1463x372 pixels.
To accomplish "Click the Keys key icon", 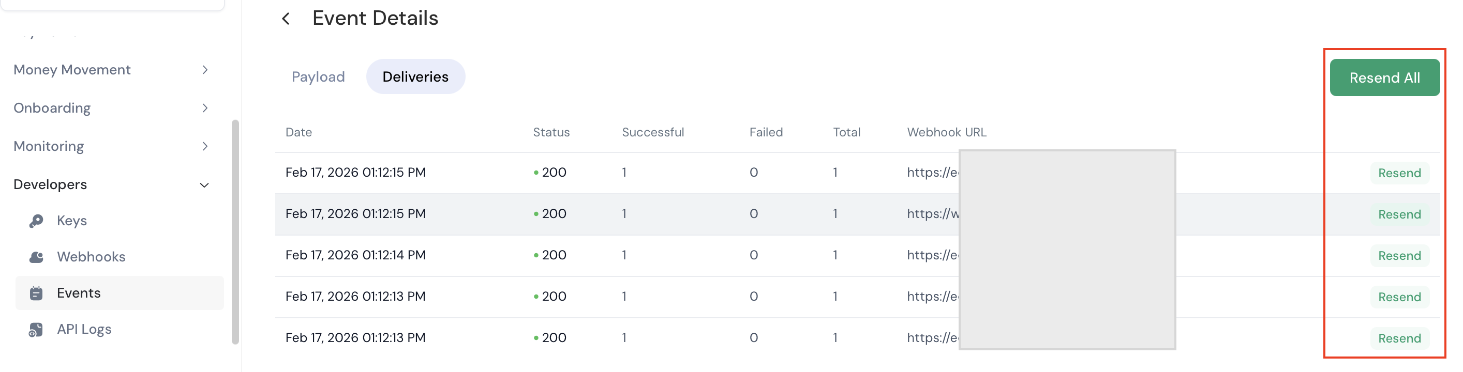I will click(x=36, y=221).
